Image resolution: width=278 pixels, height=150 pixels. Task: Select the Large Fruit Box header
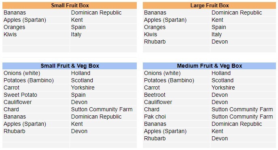pyautogui.click(x=209, y=6)
